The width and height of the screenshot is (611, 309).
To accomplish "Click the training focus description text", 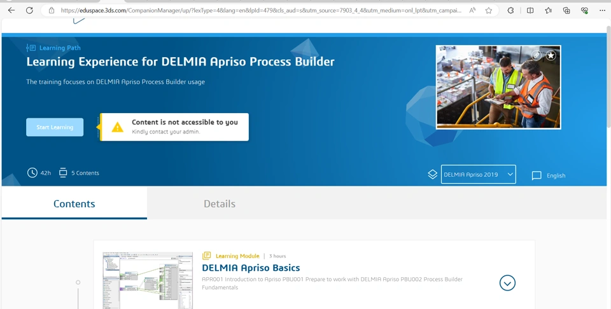I will (115, 82).
